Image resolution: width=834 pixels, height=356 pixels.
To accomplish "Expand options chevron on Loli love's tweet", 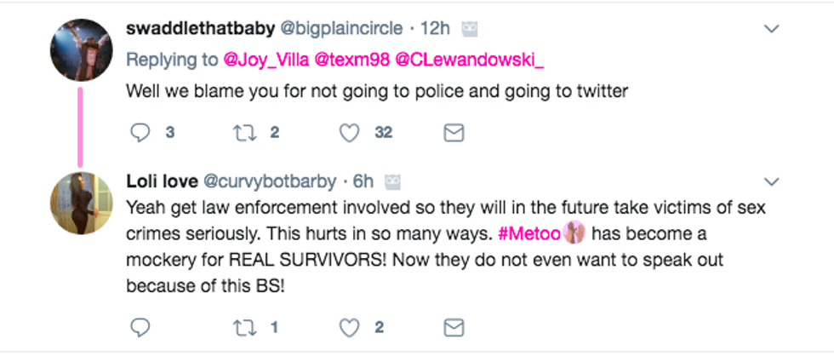I will tap(771, 182).
